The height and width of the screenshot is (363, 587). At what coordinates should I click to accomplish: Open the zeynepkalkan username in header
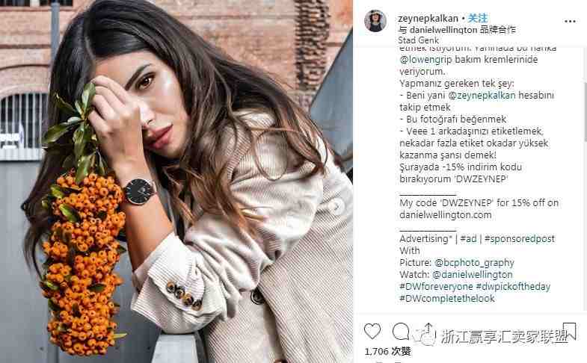pyautogui.click(x=428, y=19)
